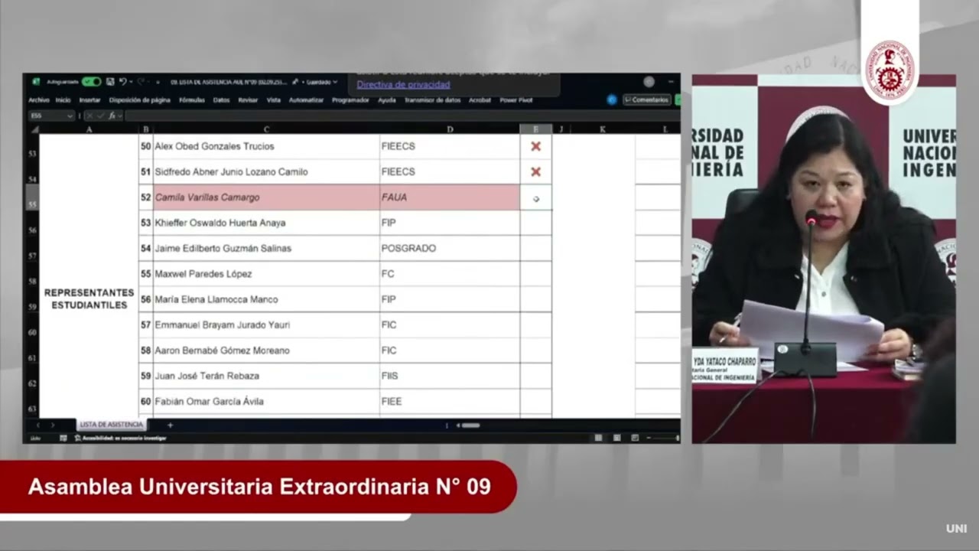Click the red X for Alex Obed Gonzales Trucios

click(535, 146)
